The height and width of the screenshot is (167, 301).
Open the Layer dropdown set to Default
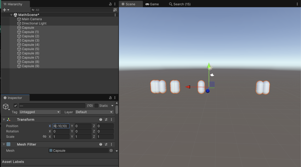pos(94,112)
